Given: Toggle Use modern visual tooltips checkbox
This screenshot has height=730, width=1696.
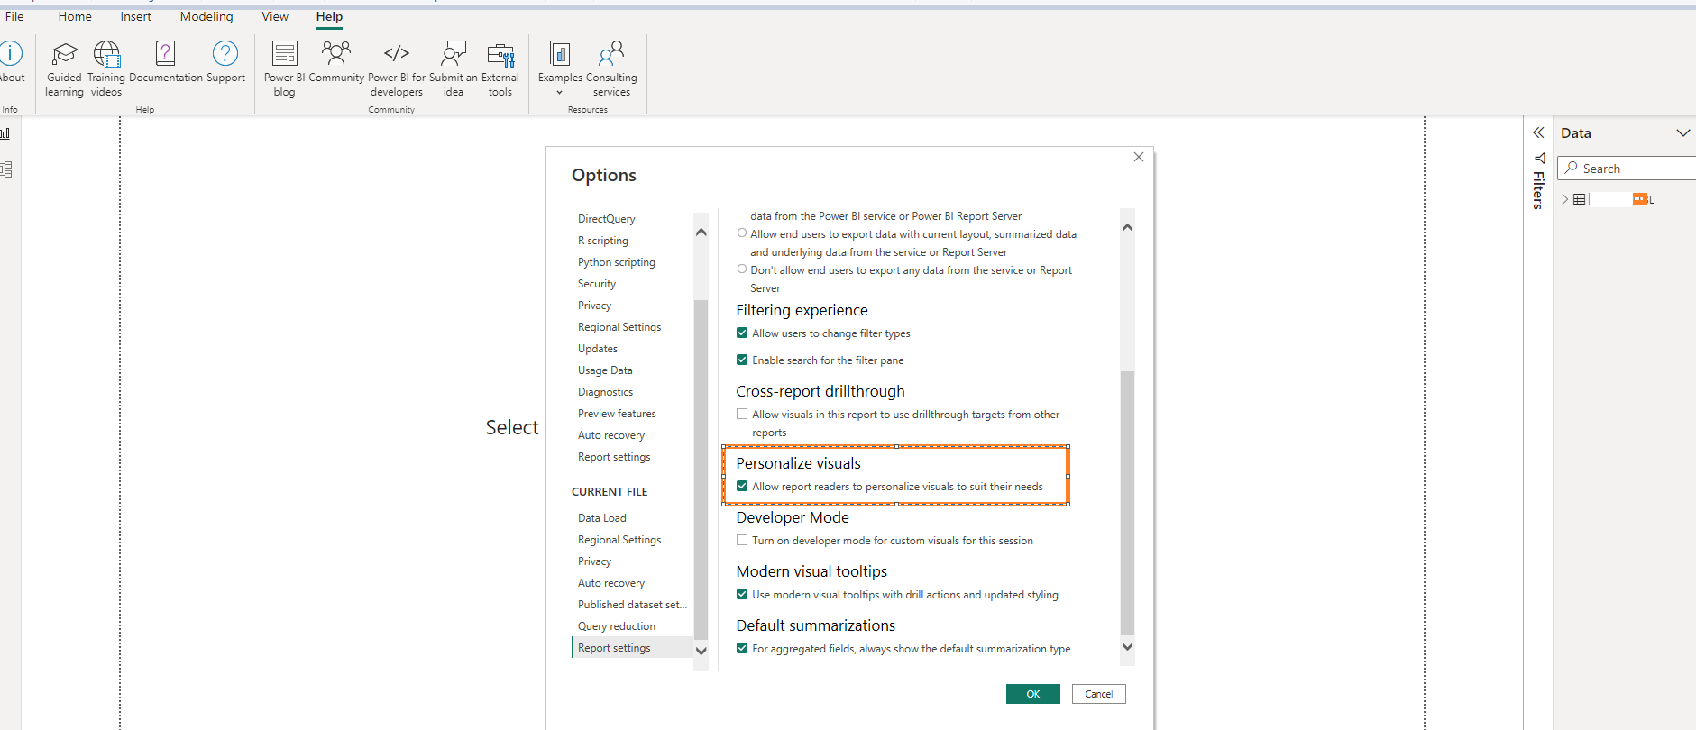Looking at the screenshot, I should point(742,595).
